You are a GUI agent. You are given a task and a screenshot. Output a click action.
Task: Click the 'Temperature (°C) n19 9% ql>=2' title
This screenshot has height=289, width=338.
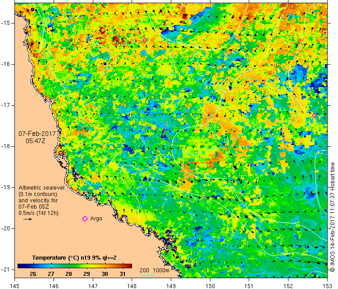(74, 258)
